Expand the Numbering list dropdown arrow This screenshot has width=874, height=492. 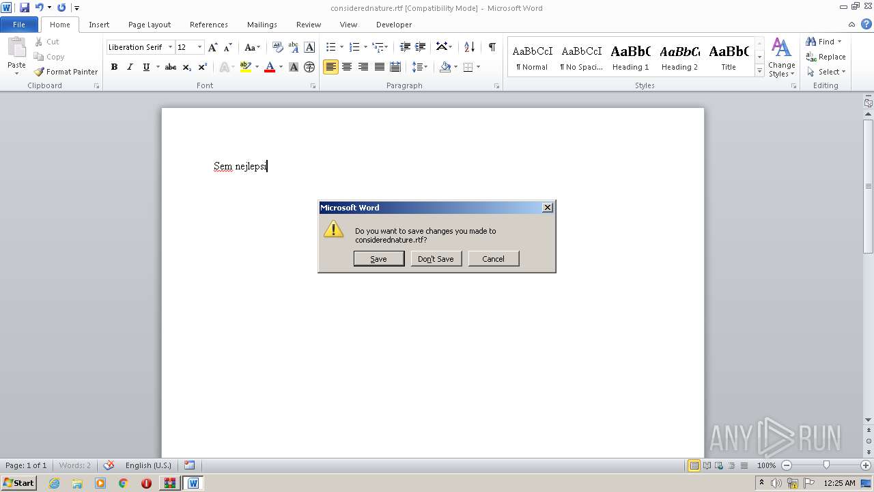coord(365,47)
